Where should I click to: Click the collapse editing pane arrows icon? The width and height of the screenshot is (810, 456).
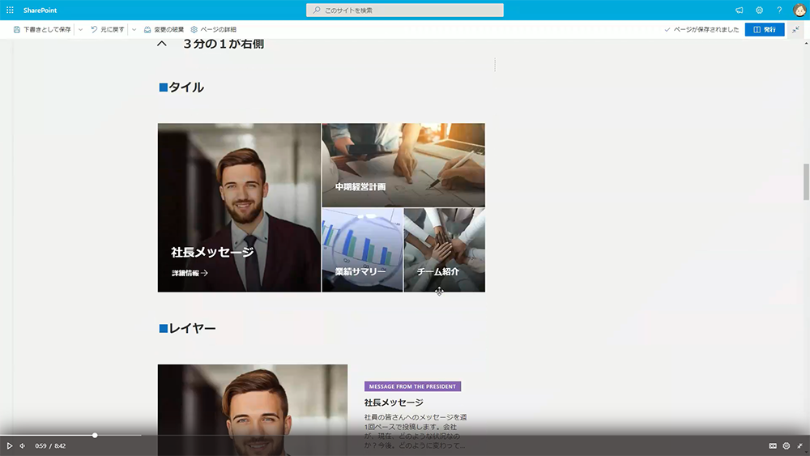click(x=796, y=29)
